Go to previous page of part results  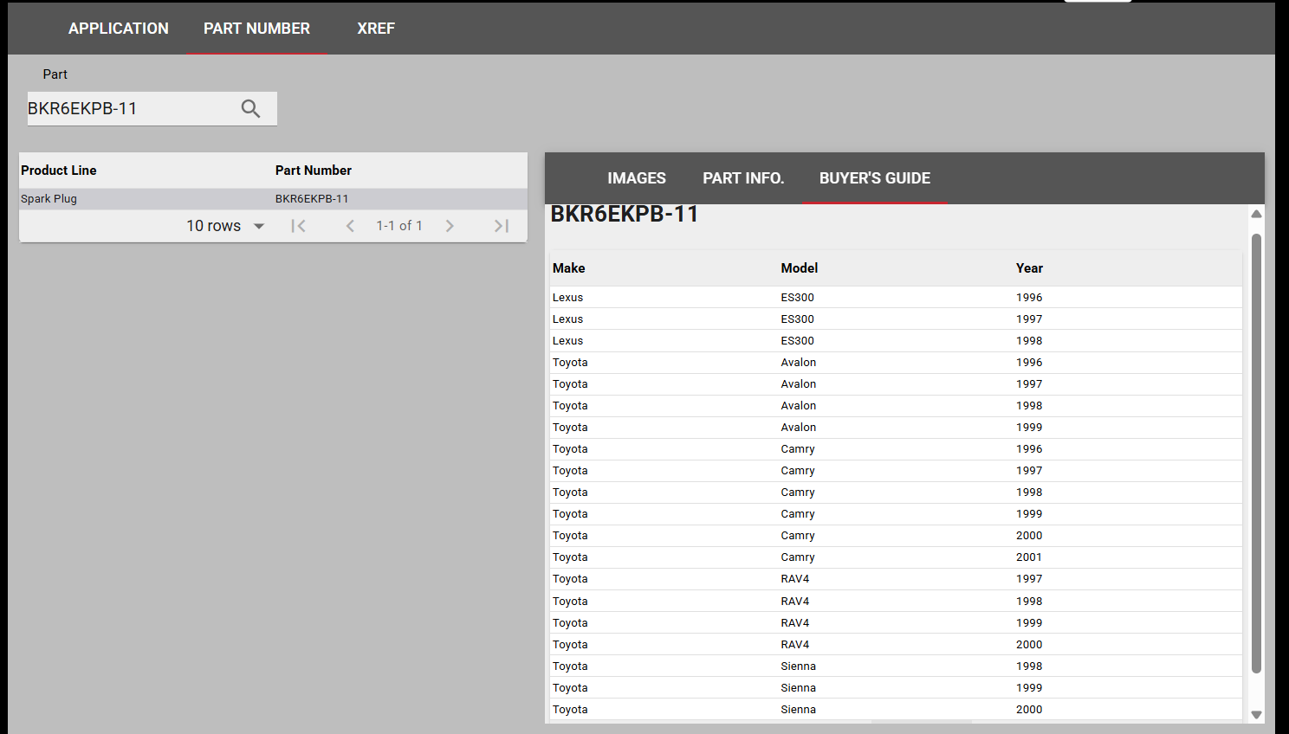pos(350,226)
